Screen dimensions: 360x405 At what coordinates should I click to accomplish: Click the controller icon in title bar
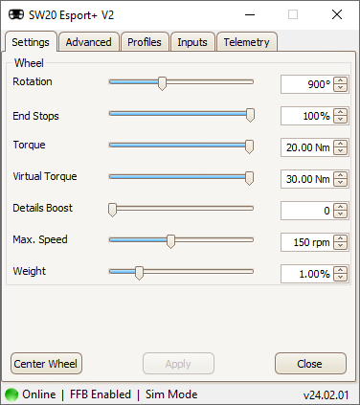tap(16, 14)
